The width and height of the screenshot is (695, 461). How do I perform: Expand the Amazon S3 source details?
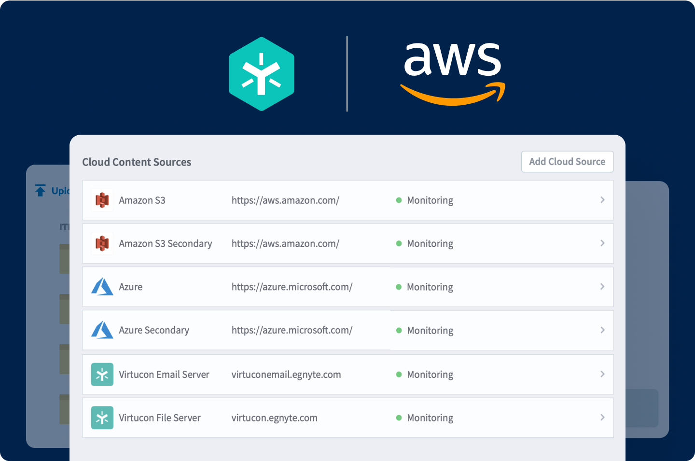[602, 200]
